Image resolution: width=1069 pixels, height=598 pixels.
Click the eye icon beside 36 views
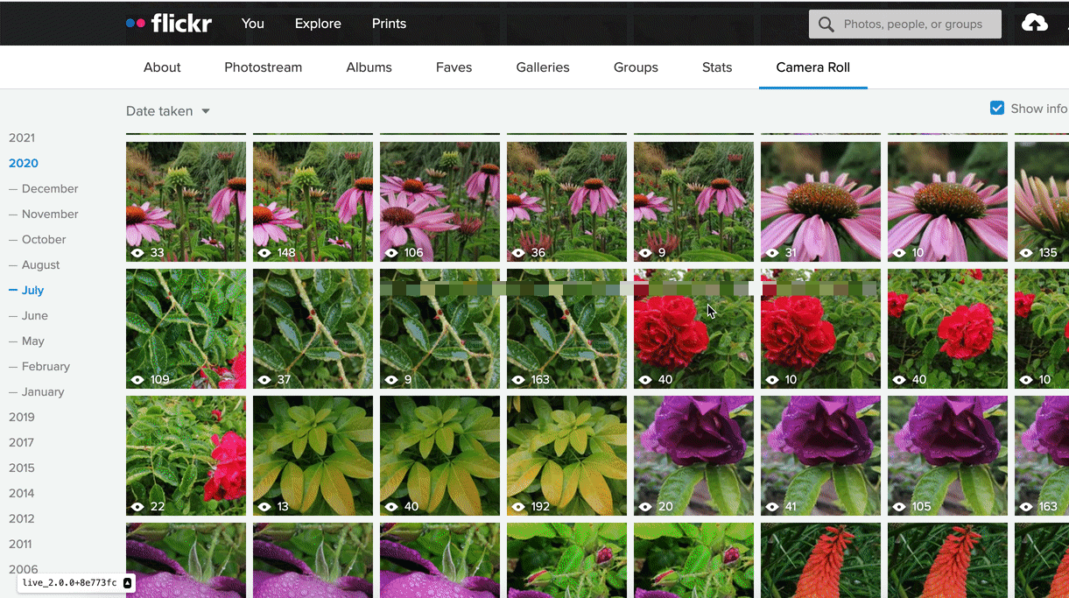click(x=518, y=253)
